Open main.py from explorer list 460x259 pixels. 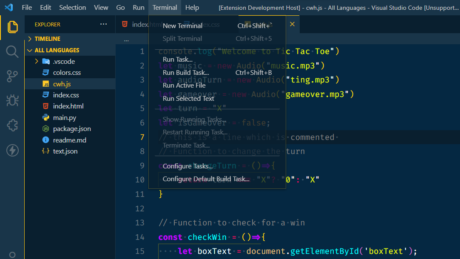click(65, 118)
